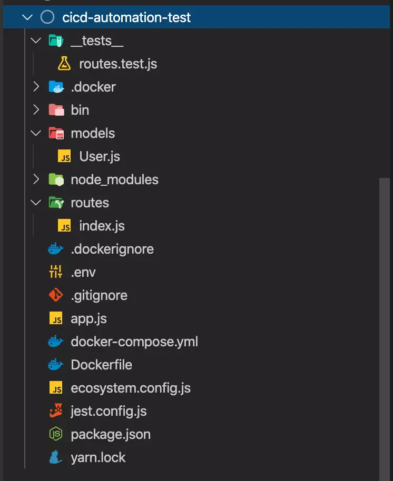The image size is (393, 481).
Task: Click the Jest icon beside routes.test.js
Action: point(65,63)
